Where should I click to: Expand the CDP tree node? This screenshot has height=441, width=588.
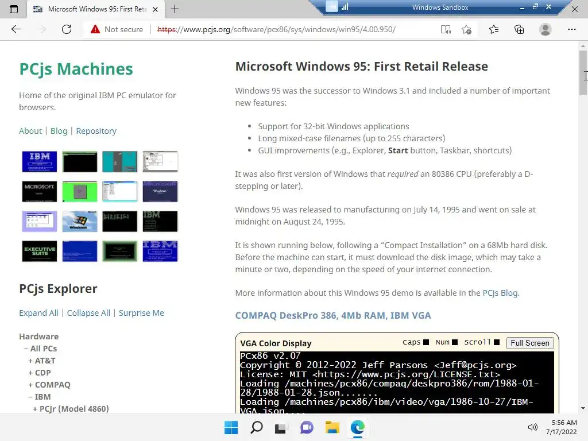click(40, 373)
